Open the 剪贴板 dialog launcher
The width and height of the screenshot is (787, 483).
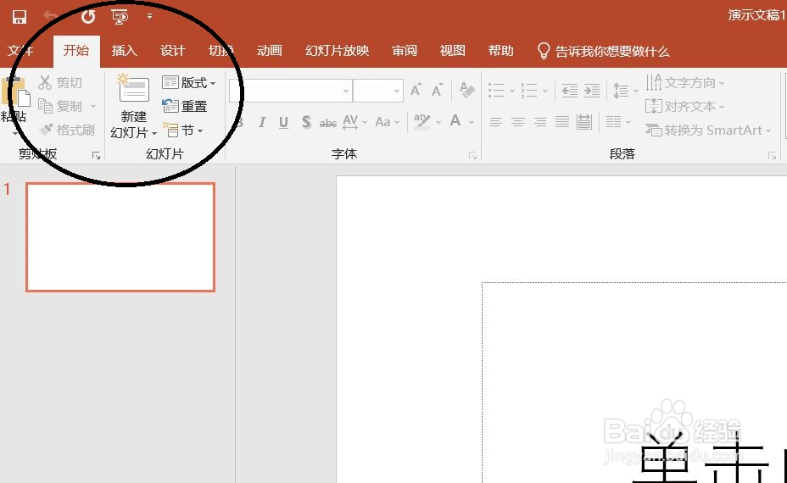click(x=97, y=156)
